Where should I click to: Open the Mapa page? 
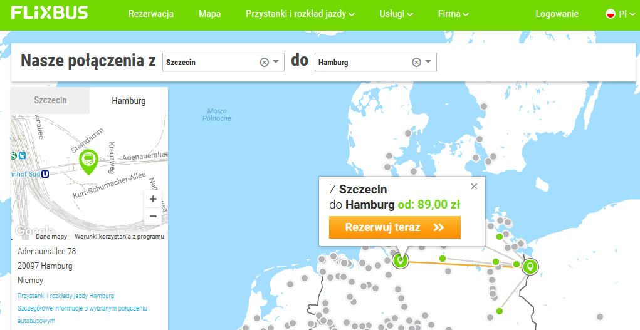[210, 14]
